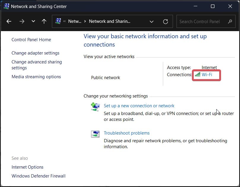Click the new connection setup icon
This screenshot has width=240, height=187.
95,107
